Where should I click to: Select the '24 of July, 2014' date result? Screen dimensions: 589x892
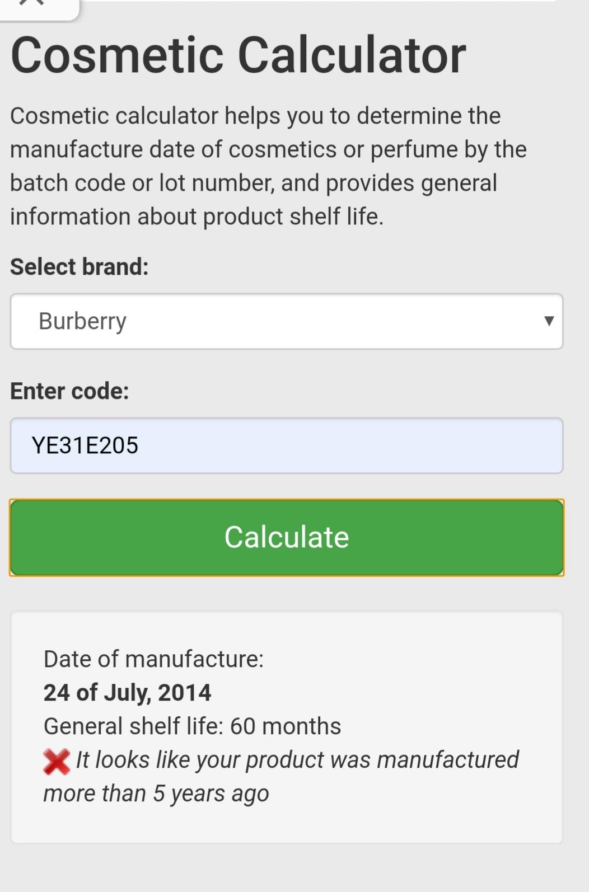tap(128, 692)
